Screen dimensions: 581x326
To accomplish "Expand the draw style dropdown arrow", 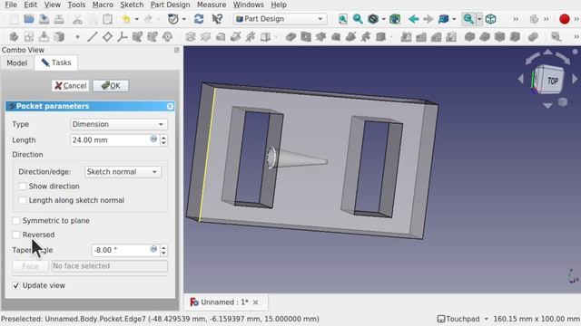I will [383, 19].
